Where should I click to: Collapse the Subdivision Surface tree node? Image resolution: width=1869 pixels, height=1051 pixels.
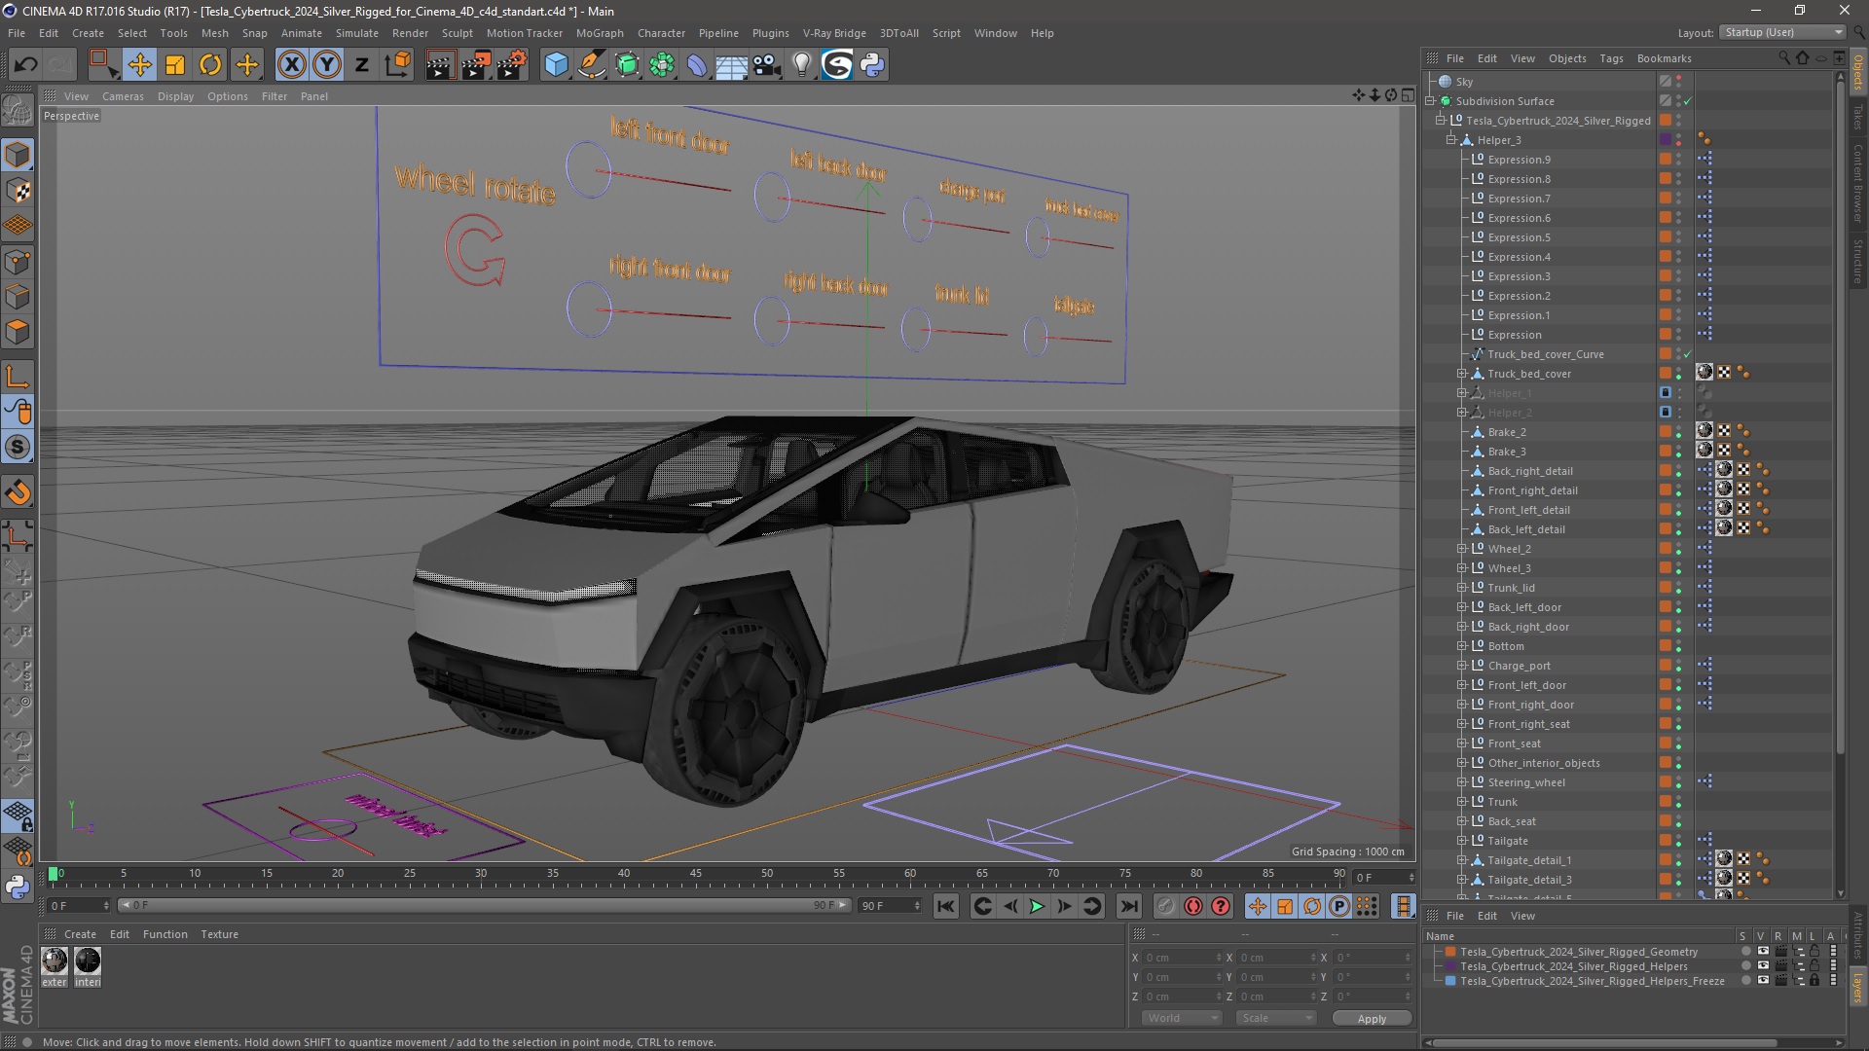click(x=1430, y=101)
